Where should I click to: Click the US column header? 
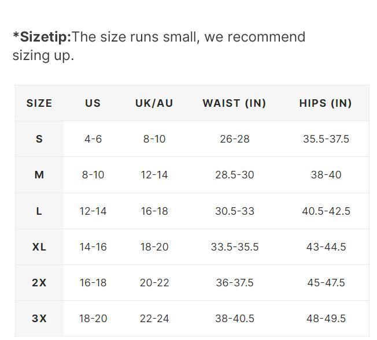[93, 103]
